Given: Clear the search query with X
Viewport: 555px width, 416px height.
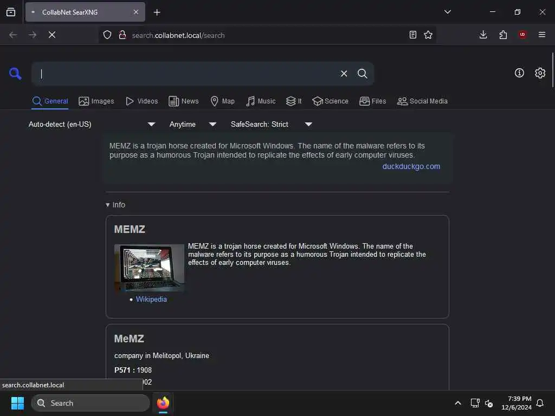Looking at the screenshot, I should pyautogui.click(x=344, y=74).
